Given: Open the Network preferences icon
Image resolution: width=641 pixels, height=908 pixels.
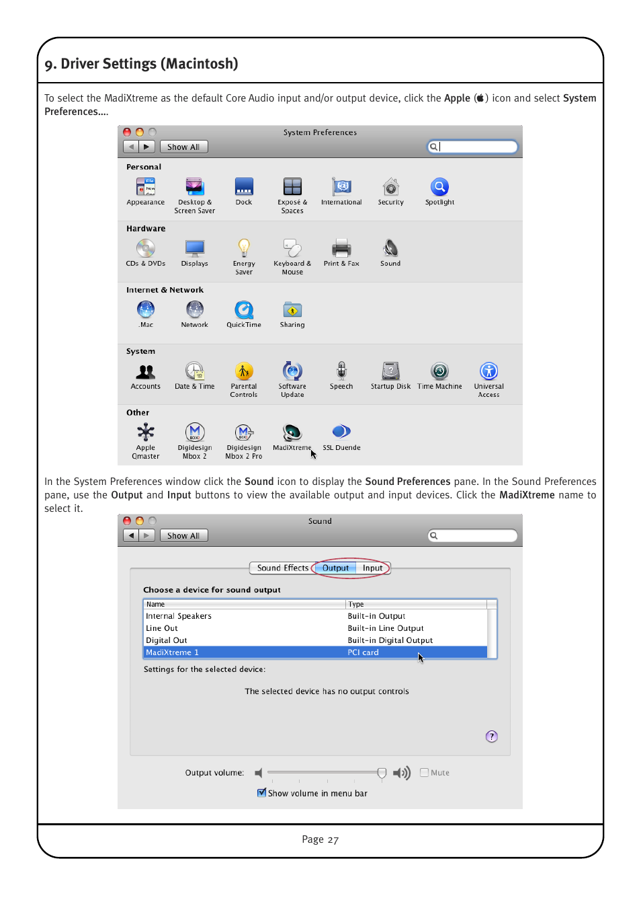Looking at the screenshot, I should click(195, 310).
